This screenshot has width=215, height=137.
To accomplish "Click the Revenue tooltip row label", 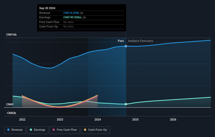I will (x=45, y=13).
